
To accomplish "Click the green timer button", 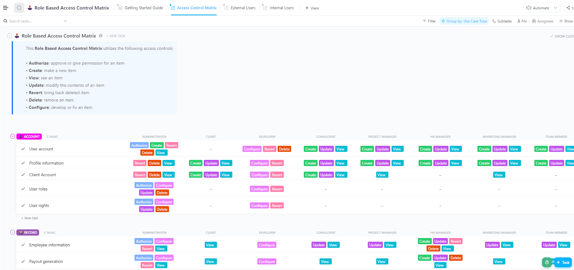I will [x=547, y=262].
